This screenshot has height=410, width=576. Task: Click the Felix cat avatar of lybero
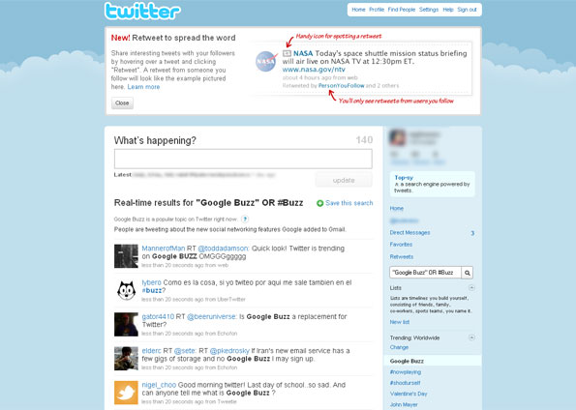coord(126,290)
